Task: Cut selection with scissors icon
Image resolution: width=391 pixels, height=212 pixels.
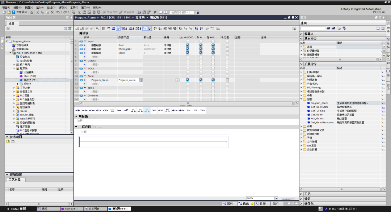Action: 37,12
